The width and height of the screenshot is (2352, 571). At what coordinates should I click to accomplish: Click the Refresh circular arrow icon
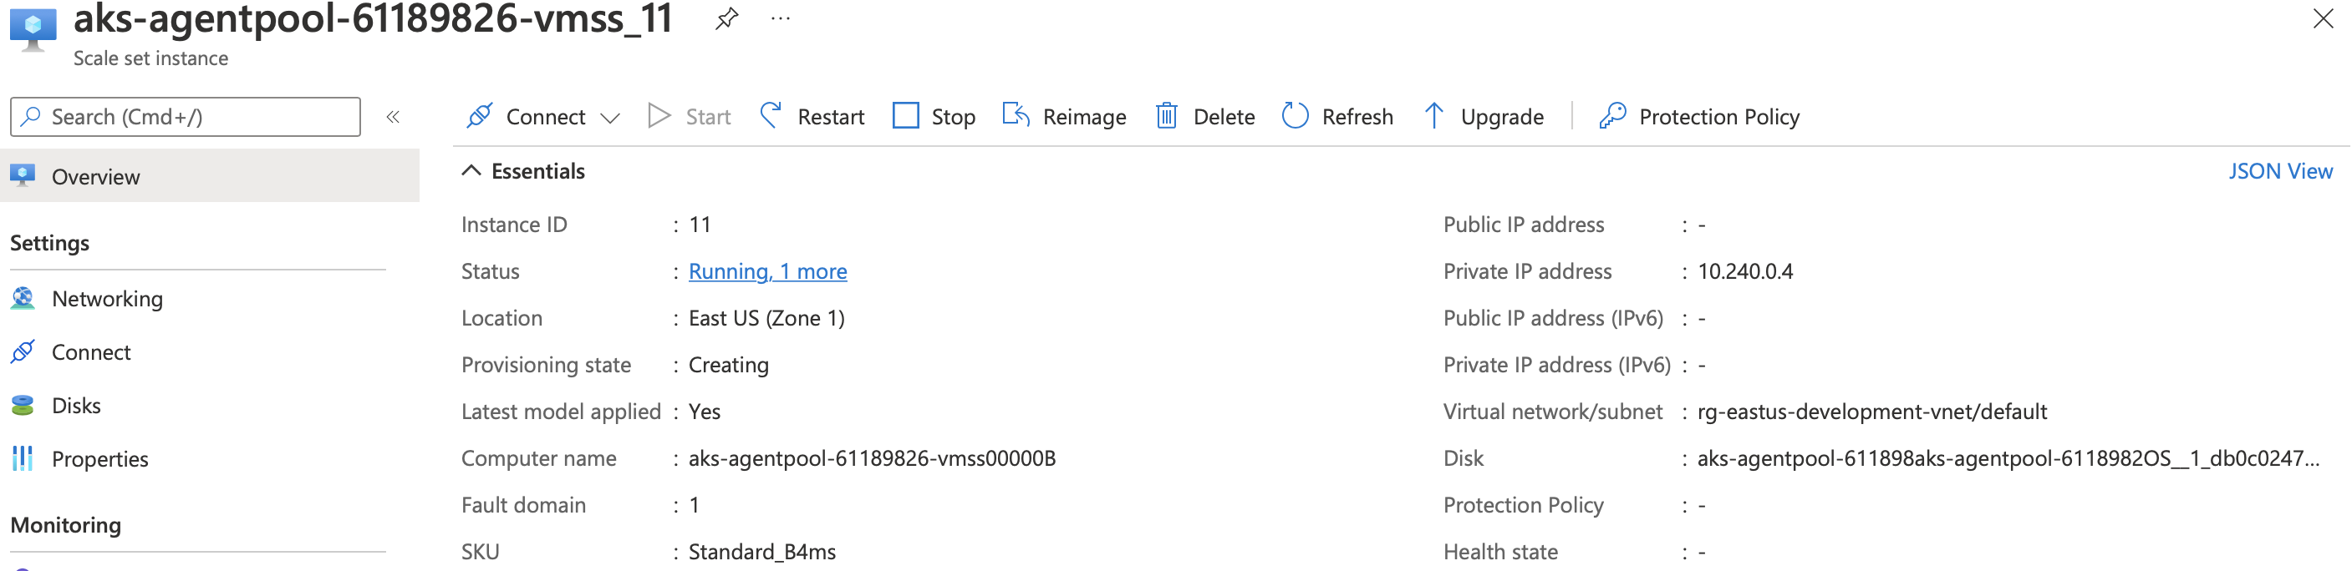click(1295, 116)
